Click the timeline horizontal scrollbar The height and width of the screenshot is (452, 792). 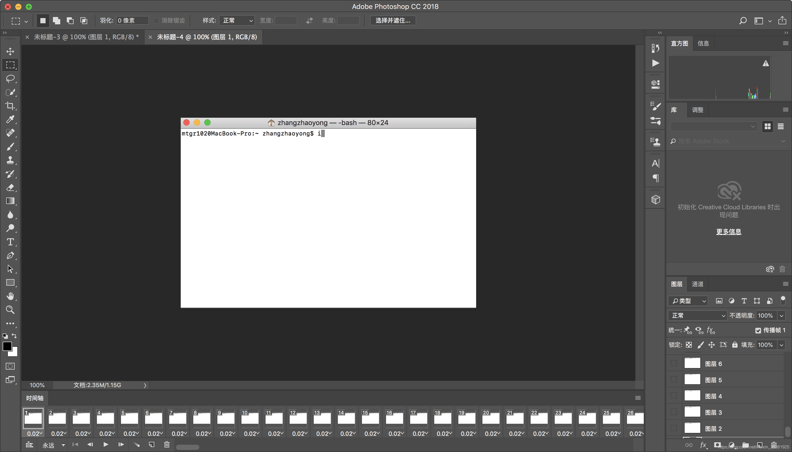coord(188,447)
